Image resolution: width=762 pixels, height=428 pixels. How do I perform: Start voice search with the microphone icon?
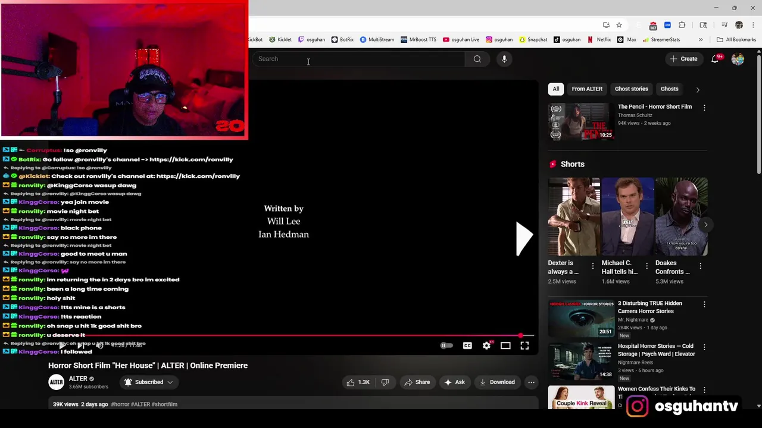504,59
